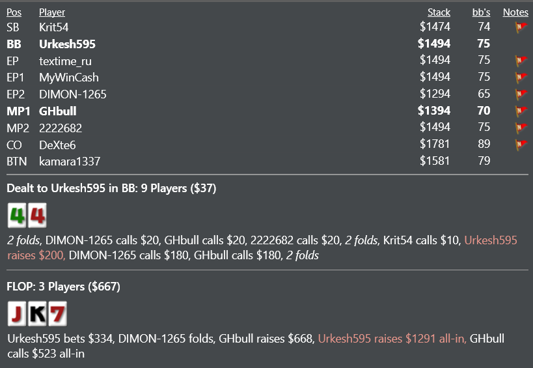Click the green 4 hole card
This screenshot has height=368, width=533.
pyautogui.click(x=17, y=216)
